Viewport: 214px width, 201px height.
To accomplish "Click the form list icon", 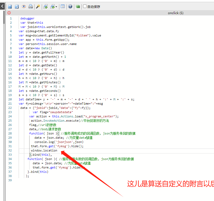I will 63,7.
